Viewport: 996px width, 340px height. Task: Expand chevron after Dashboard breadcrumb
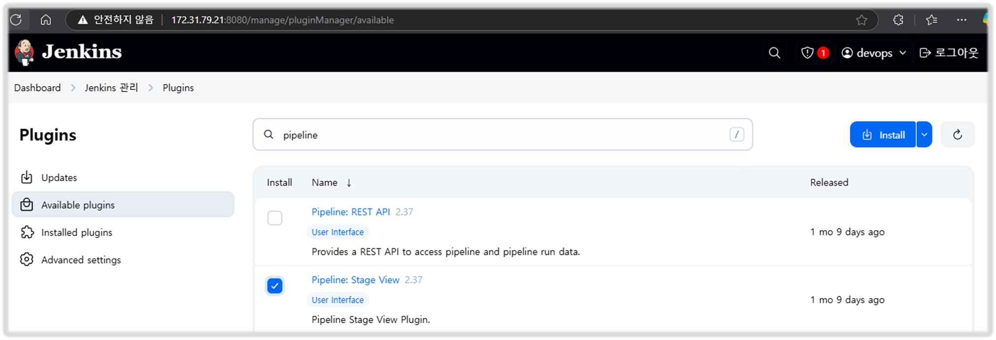coord(73,88)
